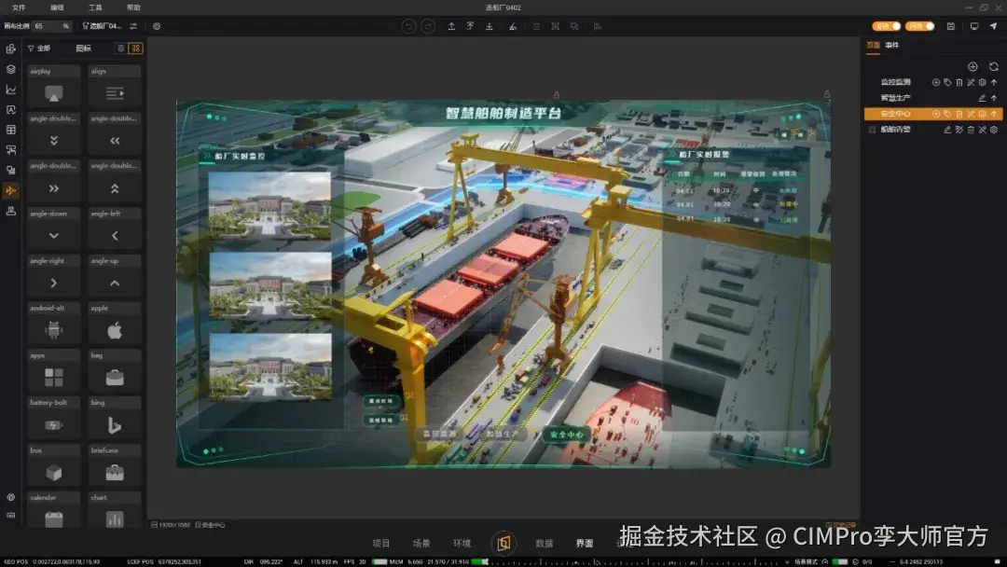The image size is (1007, 567).
Task: Open the 工具 menu
Action: [x=95, y=7]
